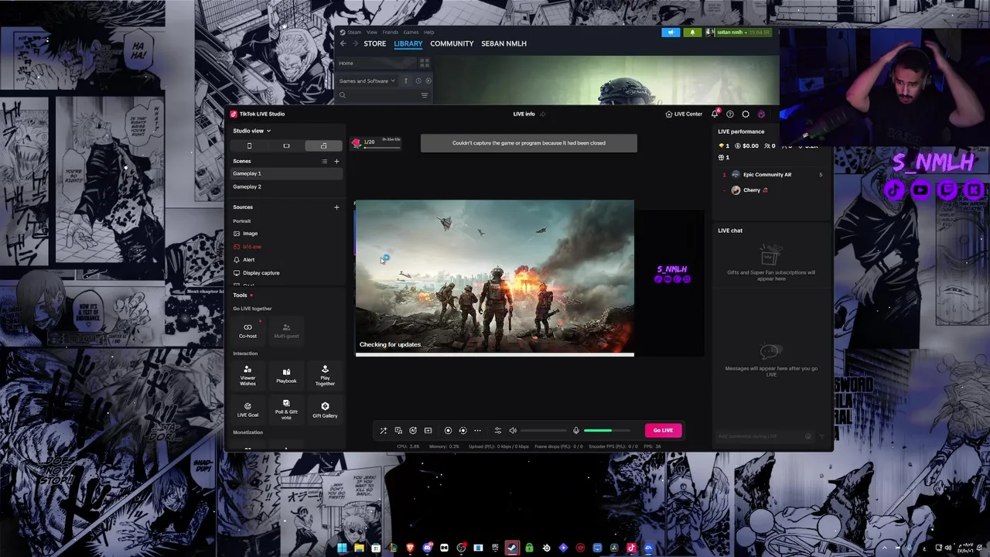
Task: Mute the speaker output icon
Action: 512,430
